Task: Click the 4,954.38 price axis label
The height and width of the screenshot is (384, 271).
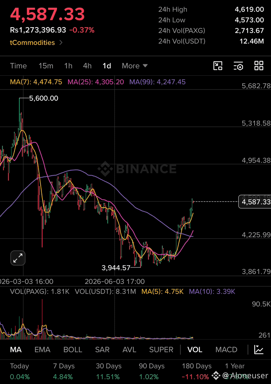Action: (256, 161)
